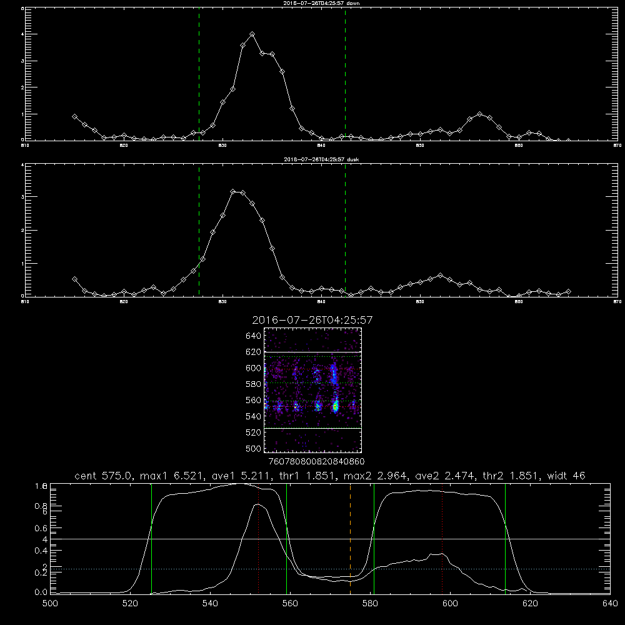Click the right green dashed line in dusk plot
This screenshot has width=625, height=625.
click(345, 230)
